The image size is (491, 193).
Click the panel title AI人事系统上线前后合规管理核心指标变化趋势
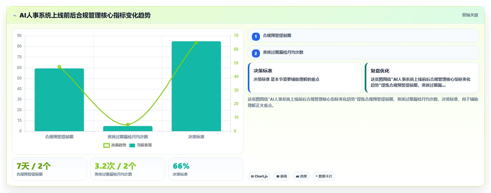pyautogui.click(x=85, y=15)
